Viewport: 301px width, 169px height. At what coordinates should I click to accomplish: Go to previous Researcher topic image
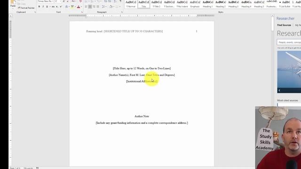[279, 91]
